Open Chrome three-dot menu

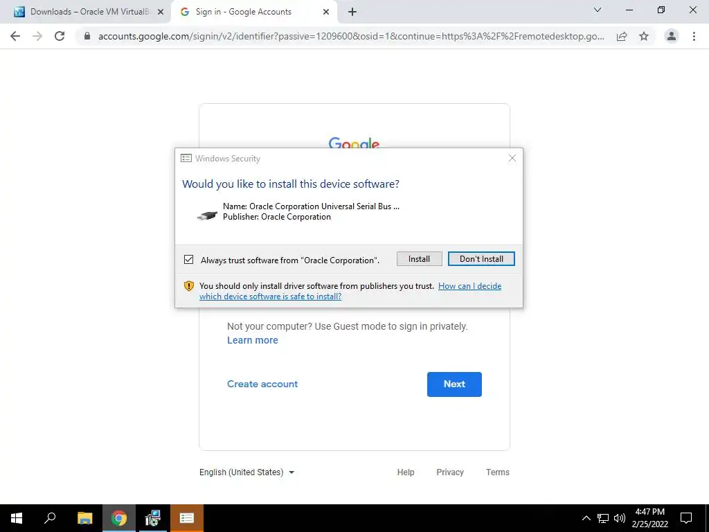(694, 36)
